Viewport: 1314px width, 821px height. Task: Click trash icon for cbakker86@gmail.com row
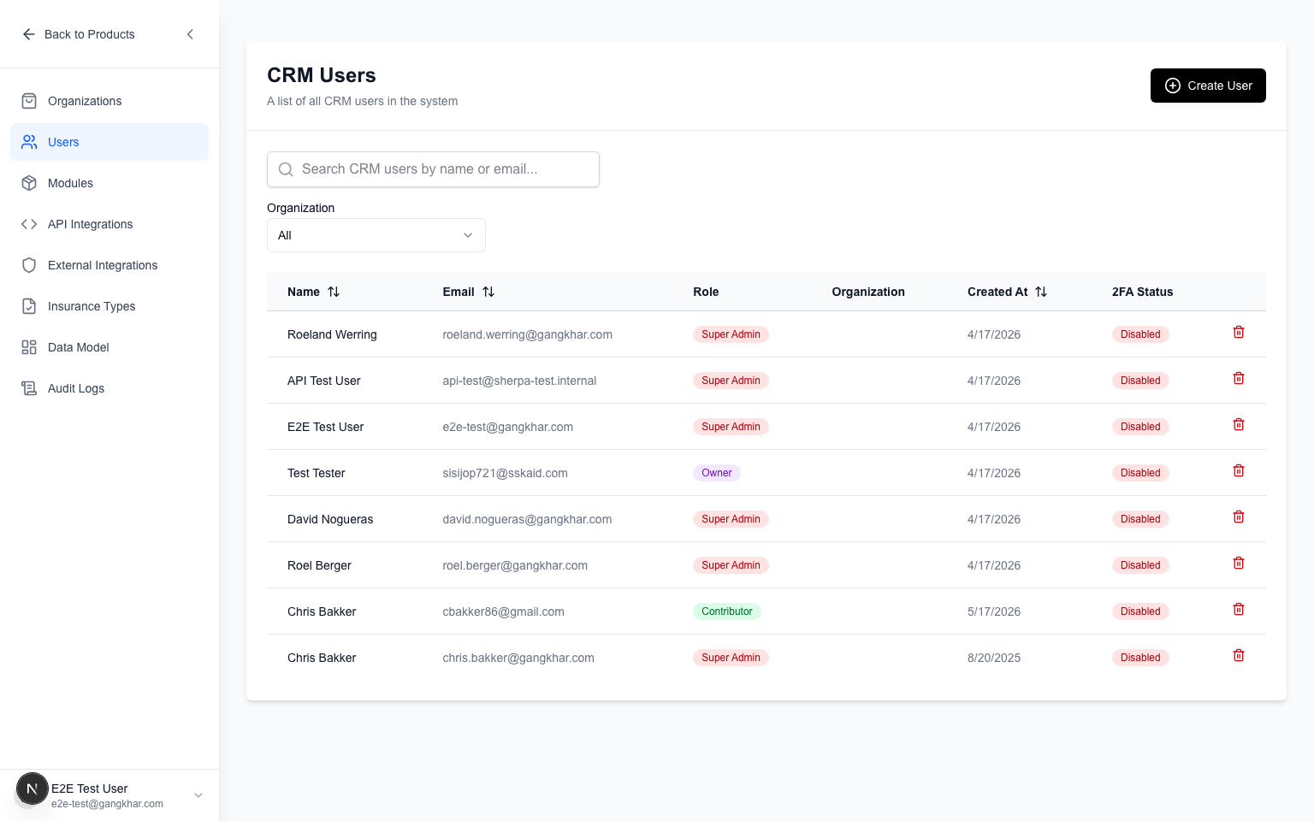coord(1239,609)
